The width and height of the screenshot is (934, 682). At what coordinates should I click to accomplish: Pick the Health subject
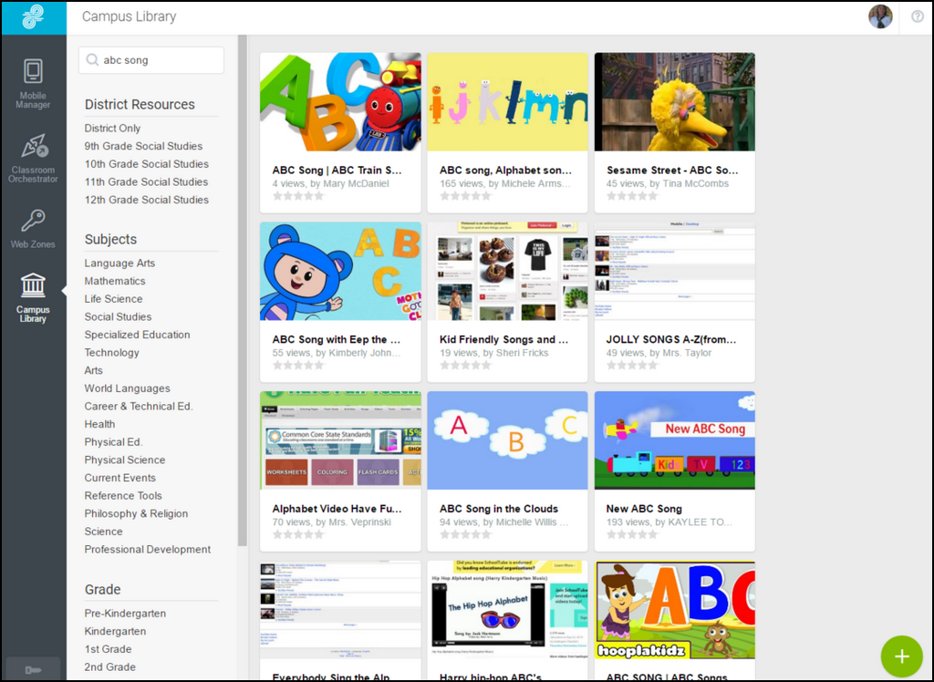[x=99, y=423]
